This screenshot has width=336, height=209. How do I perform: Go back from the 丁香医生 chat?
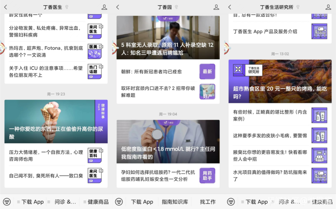[6, 7]
